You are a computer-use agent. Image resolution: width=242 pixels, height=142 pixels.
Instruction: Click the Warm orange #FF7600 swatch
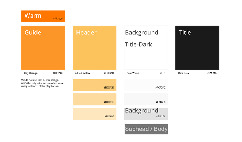click(x=43, y=16)
